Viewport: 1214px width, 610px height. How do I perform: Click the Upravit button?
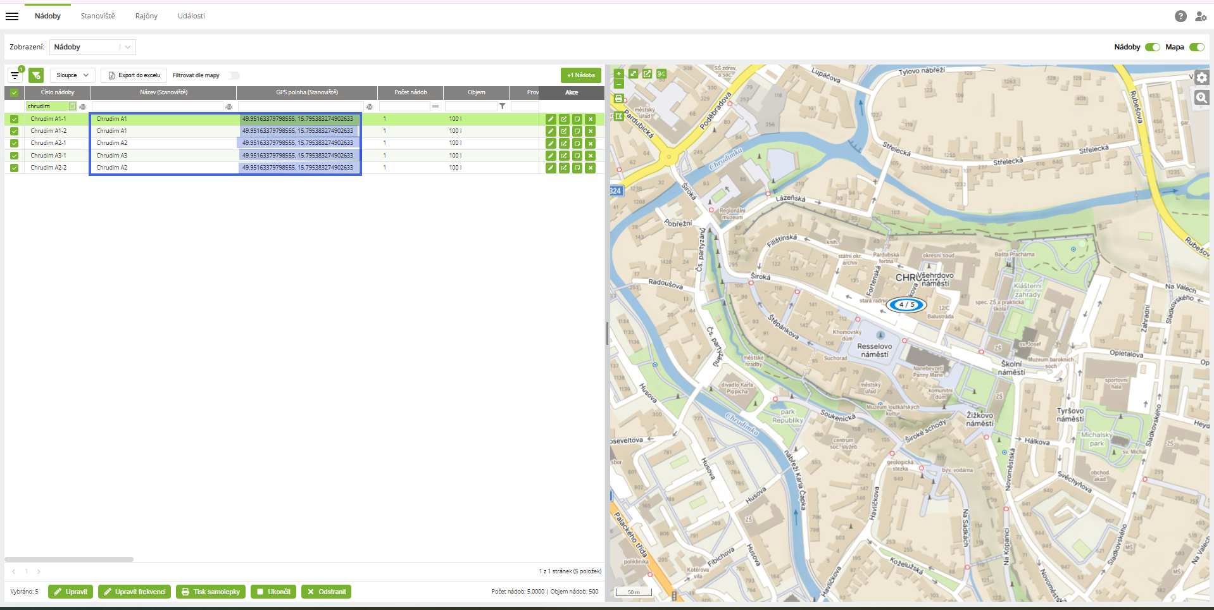click(70, 592)
